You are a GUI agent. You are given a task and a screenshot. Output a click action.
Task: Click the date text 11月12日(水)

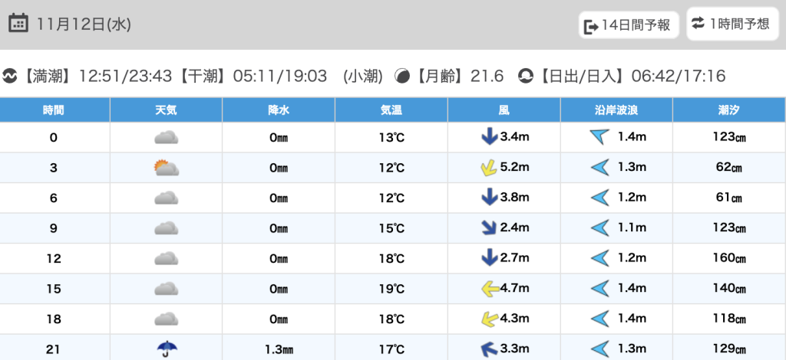pyautogui.click(x=84, y=25)
